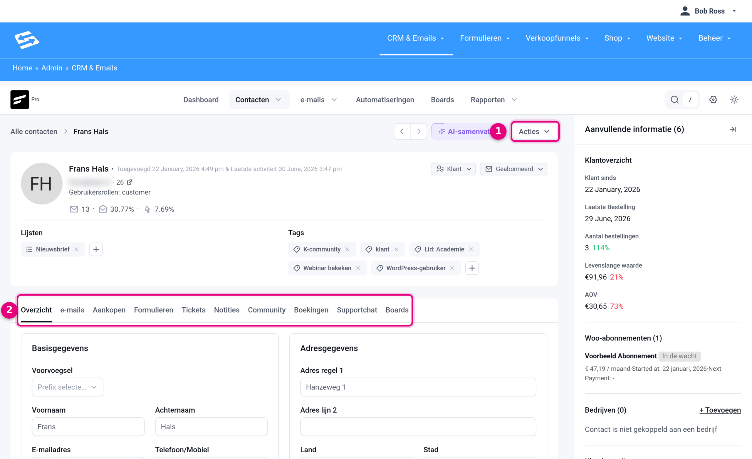The width and height of the screenshot is (752, 459).
Task: Remove the klant tag
Action: [x=396, y=249]
